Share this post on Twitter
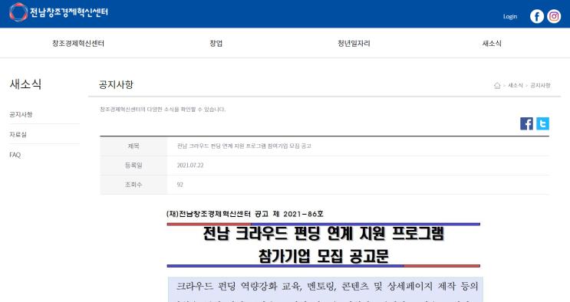The height and width of the screenshot is (302, 570). [x=542, y=123]
